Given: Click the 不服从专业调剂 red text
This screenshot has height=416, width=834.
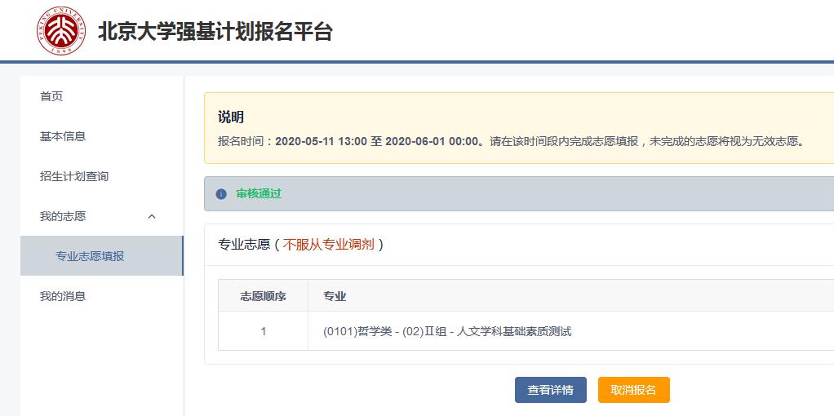Looking at the screenshot, I should coord(328,245).
